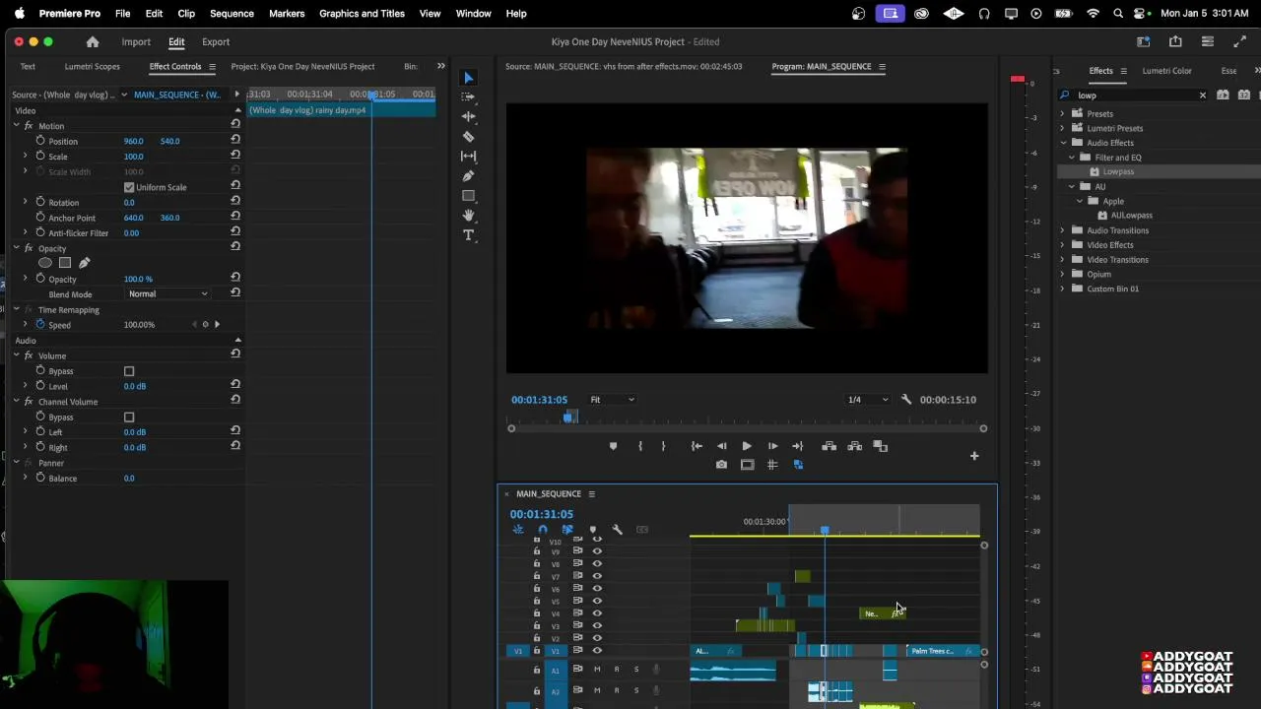The image size is (1261, 709).
Task: Select the Rectangle tool
Action: point(469,196)
